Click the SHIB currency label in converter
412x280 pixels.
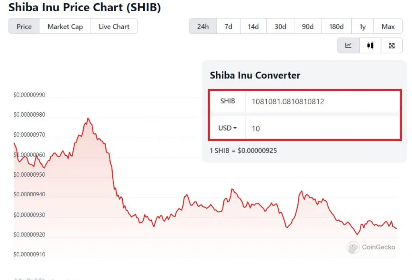(x=228, y=101)
